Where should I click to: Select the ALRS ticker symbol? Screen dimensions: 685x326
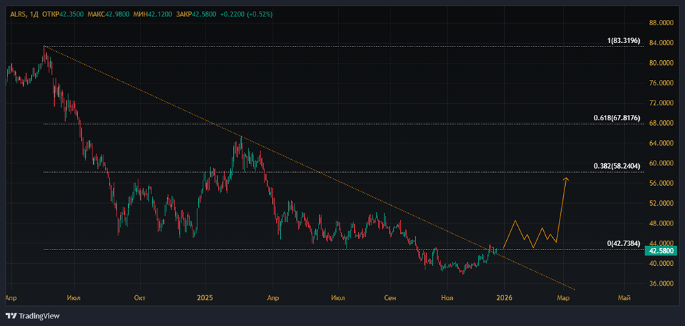17,14
